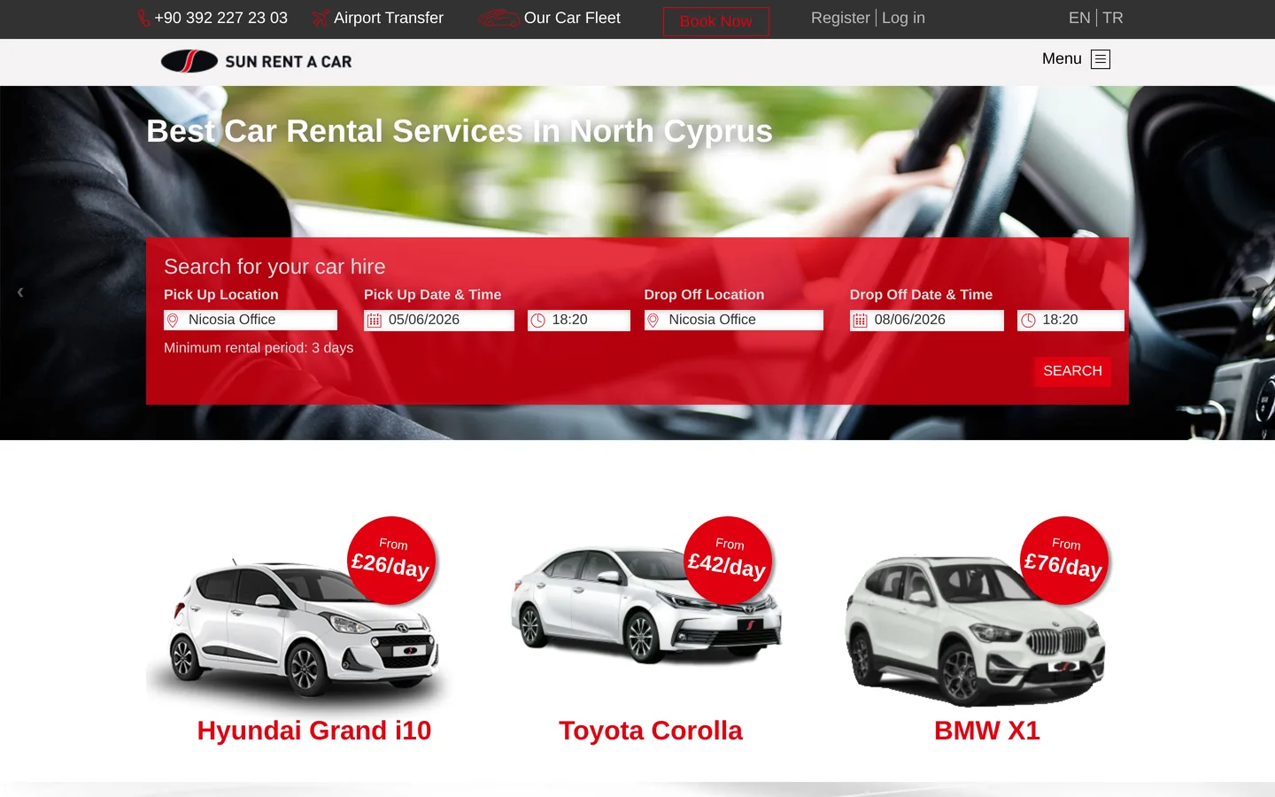Open the Log in link
This screenshot has height=797, width=1275.
pyautogui.click(x=903, y=18)
